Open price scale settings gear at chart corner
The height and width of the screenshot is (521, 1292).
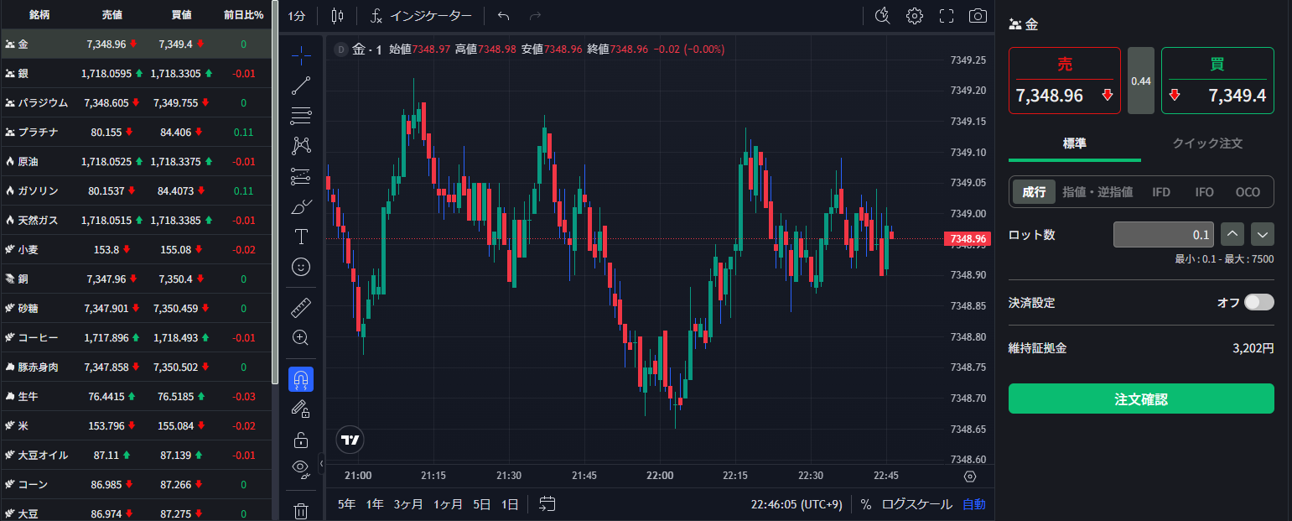[970, 476]
